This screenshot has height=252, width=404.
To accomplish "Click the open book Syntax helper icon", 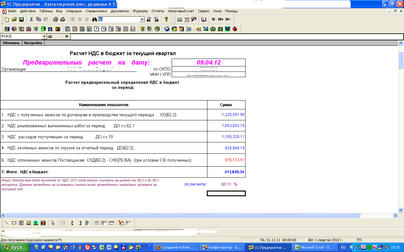I will (x=204, y=19).
